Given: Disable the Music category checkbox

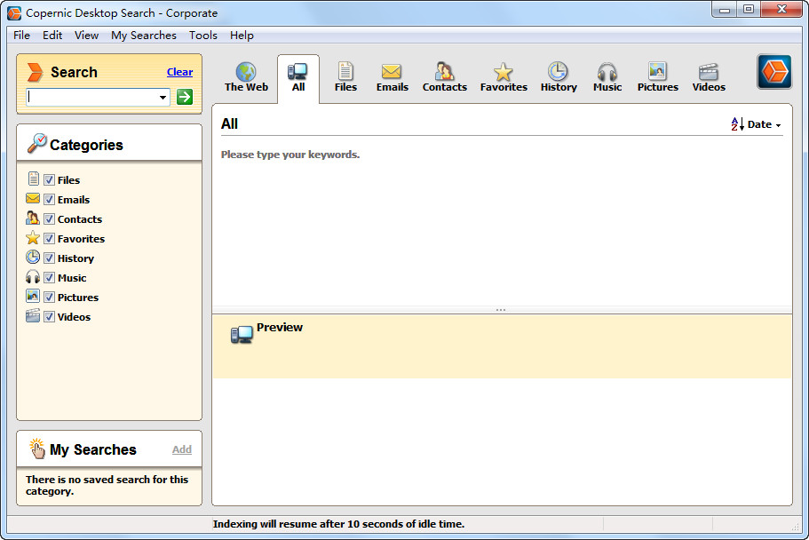Looking at the screenshot, I should [49, 278].
